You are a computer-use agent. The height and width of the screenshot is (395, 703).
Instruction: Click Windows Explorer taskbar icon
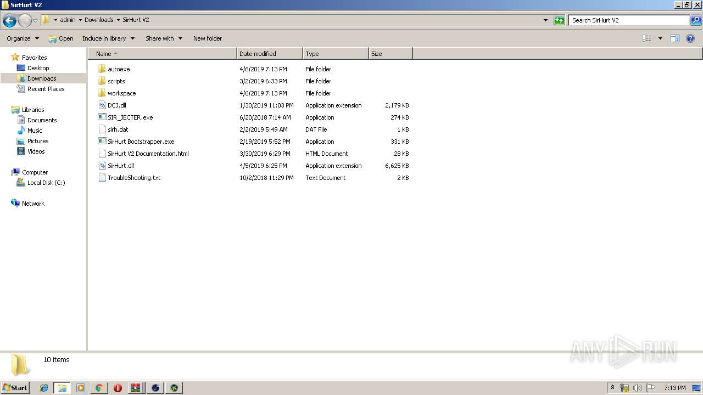(62, 388)
